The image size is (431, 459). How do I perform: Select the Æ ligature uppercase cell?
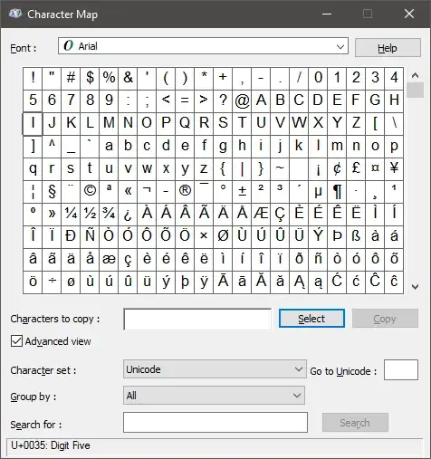point(261,214)
